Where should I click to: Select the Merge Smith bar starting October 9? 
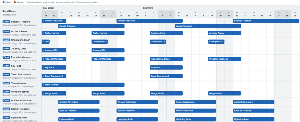pos(224,93)
